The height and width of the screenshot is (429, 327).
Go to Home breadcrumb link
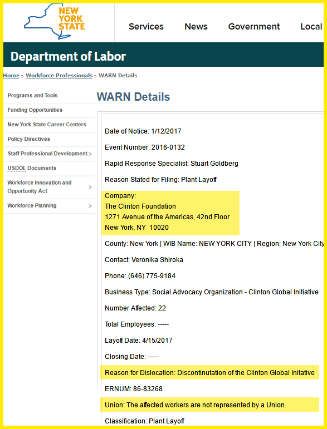pos(11,76)
